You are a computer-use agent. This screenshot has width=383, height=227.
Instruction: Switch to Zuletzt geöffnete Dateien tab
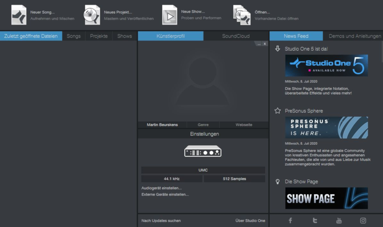point(31,36)
